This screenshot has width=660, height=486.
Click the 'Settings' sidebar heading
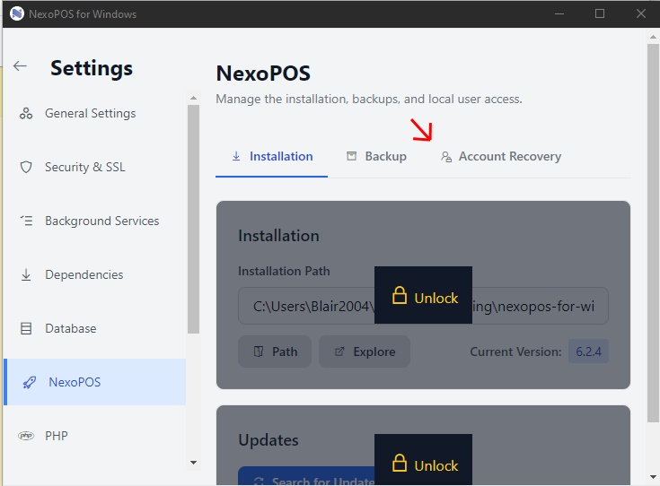point(92,68)
